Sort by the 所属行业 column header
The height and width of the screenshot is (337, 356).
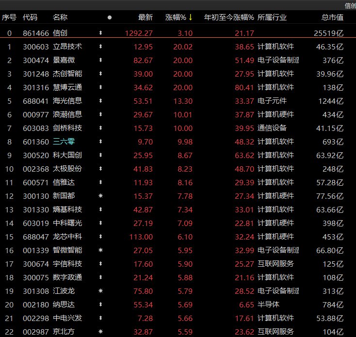(272, 17)
